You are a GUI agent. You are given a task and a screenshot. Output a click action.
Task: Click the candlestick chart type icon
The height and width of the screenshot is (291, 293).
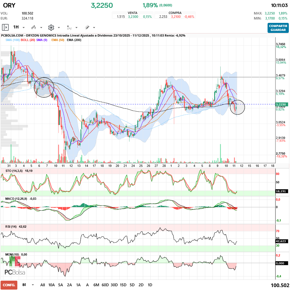34,27
